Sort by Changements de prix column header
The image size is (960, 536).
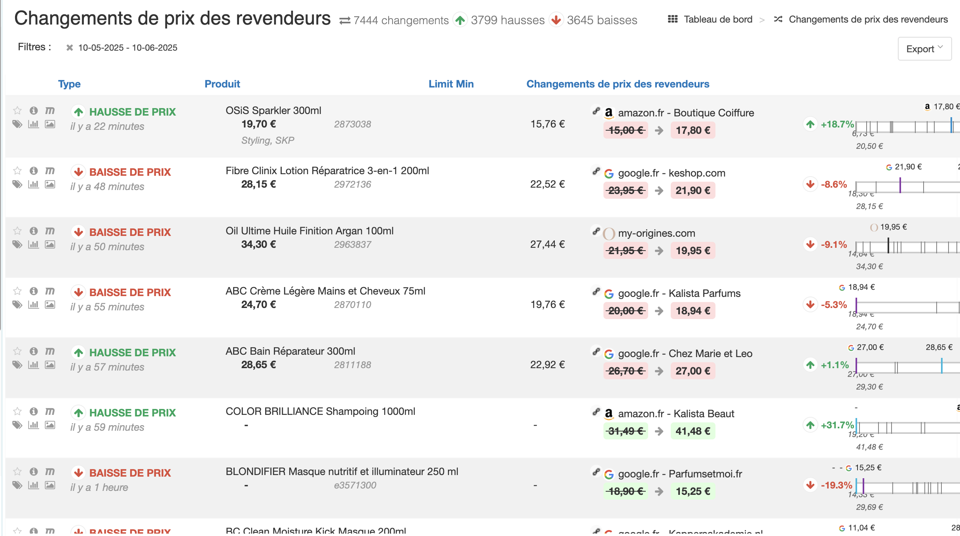click(618, 84)
